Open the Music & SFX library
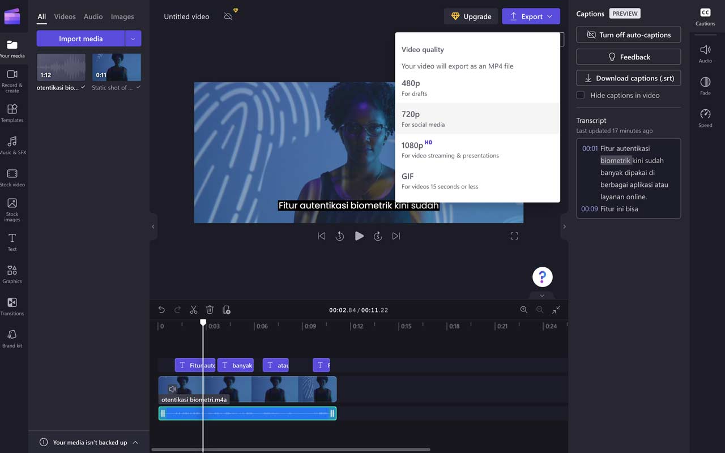Screen dimensions: 725x453 click(x=12, y=145)
